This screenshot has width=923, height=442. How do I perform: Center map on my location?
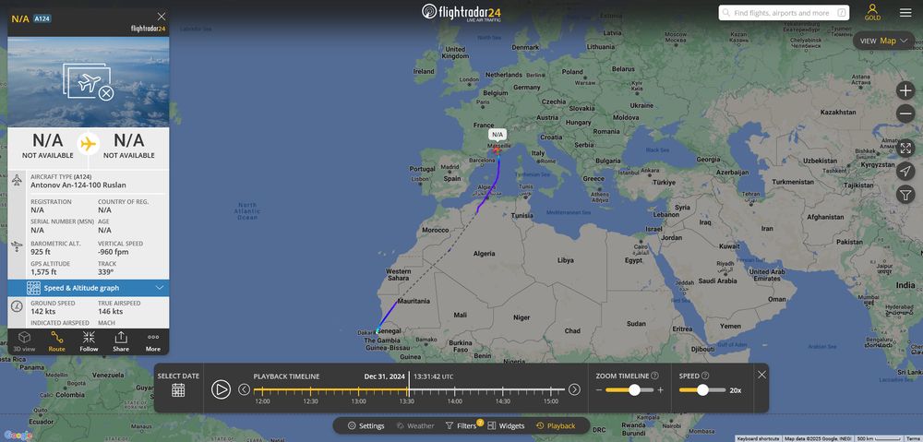[905, 171]
